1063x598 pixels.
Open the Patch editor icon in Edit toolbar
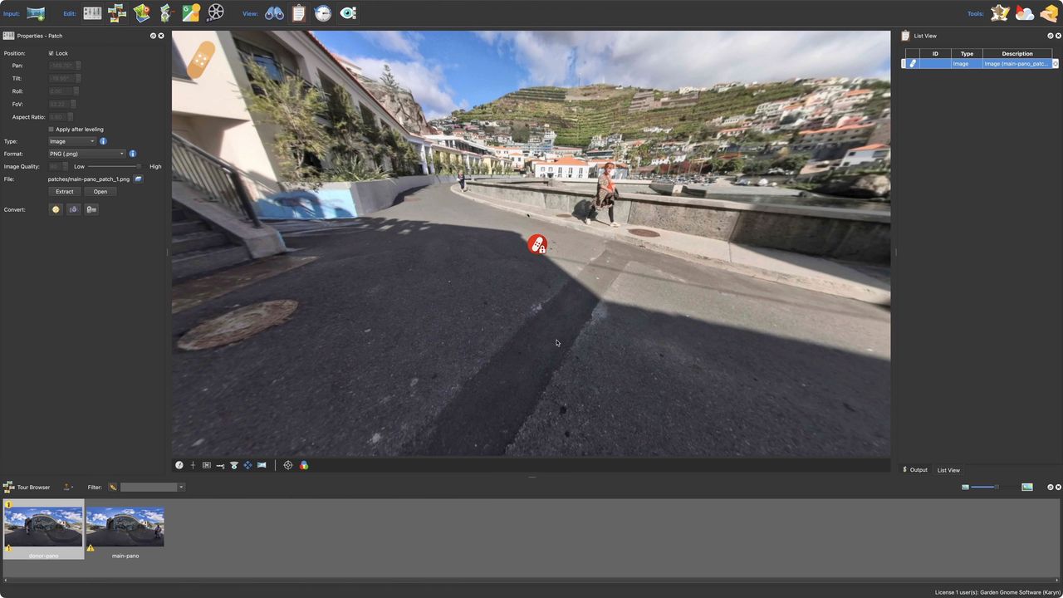coord(165,12)
